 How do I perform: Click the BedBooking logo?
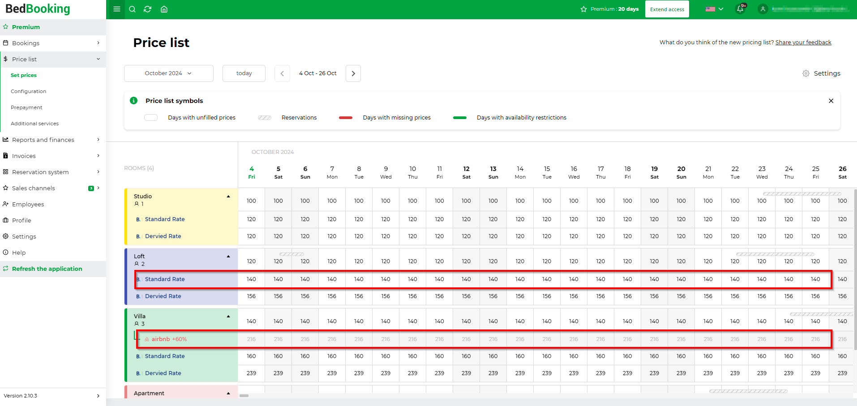click(x=38, y=9)
